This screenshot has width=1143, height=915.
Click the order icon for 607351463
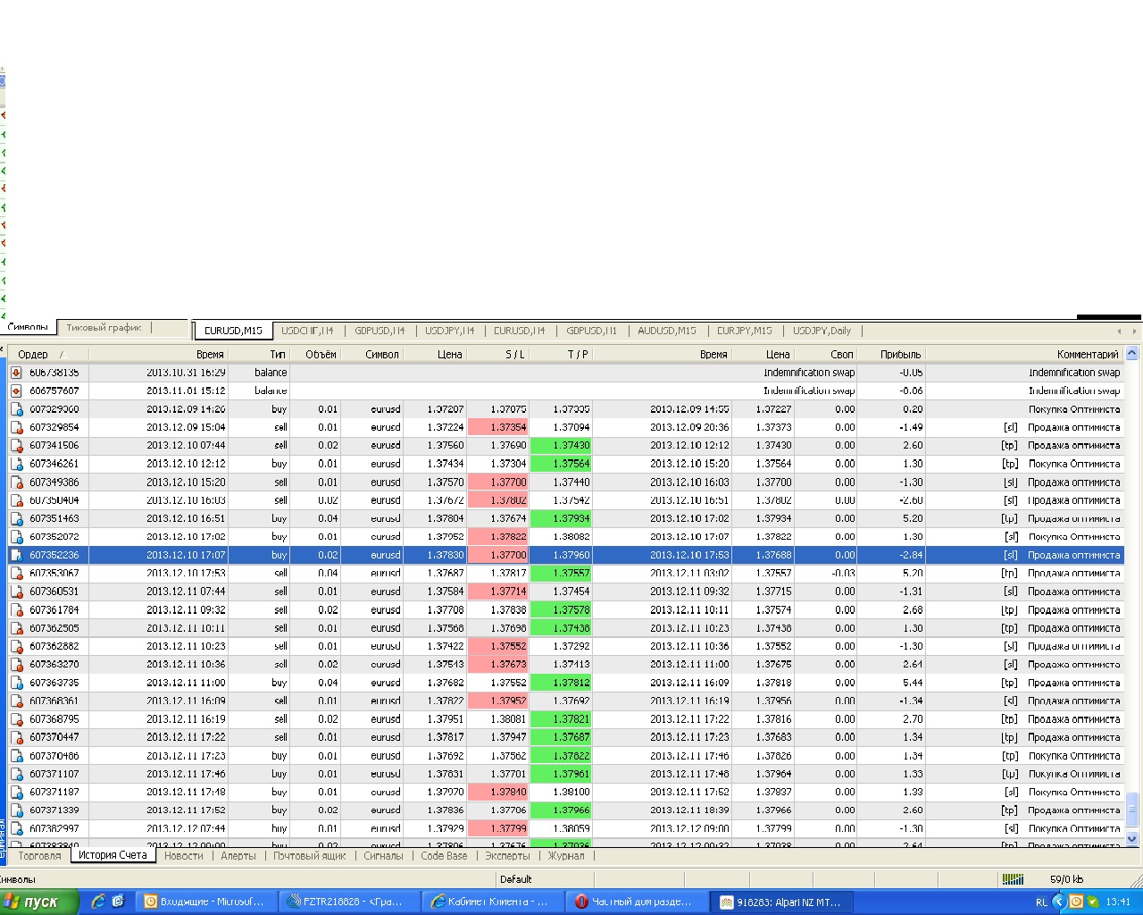pyautogui.click(x=16, y=518)
